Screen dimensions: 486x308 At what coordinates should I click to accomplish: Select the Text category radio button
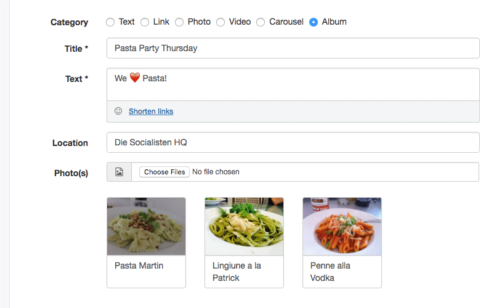pyautogui.click(x=110, y=22)
